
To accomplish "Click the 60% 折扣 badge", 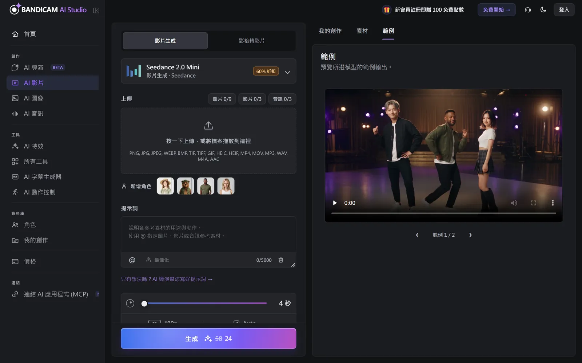I will tap(266, 71).
